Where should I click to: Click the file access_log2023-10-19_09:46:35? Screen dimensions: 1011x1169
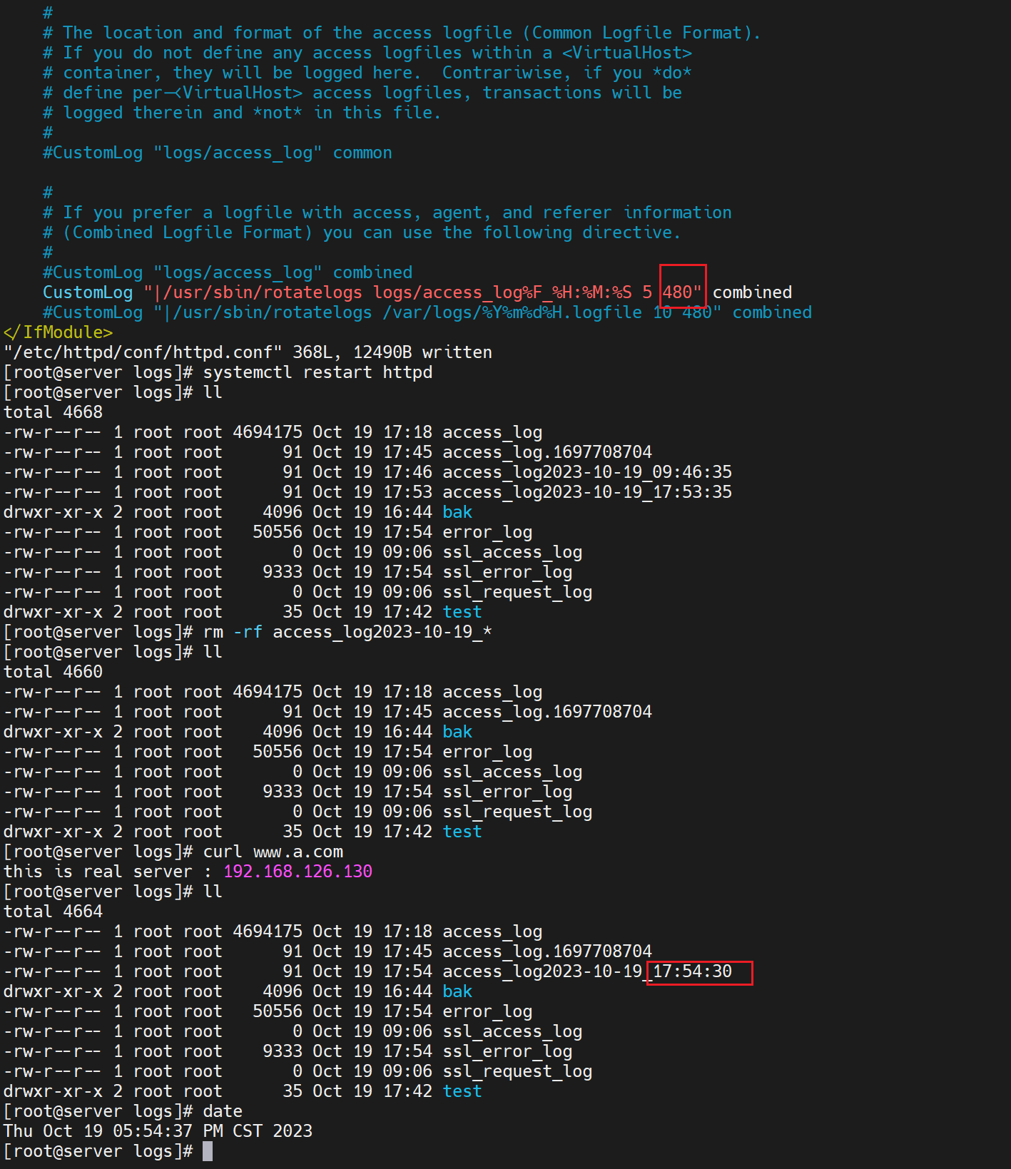point(586,472)
